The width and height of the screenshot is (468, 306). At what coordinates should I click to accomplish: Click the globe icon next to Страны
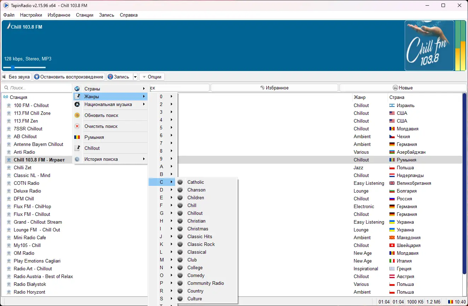point(77,89)
